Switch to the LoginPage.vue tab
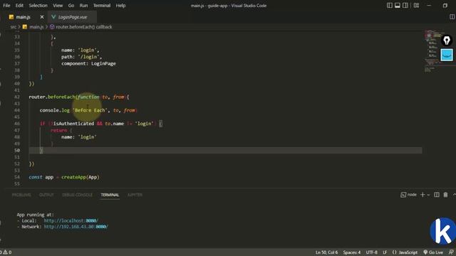 pos(73,17)
